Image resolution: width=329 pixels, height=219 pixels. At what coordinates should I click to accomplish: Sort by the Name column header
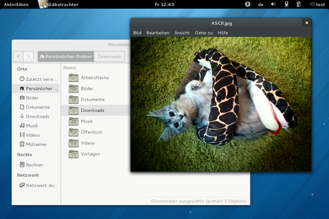point(70,68)
